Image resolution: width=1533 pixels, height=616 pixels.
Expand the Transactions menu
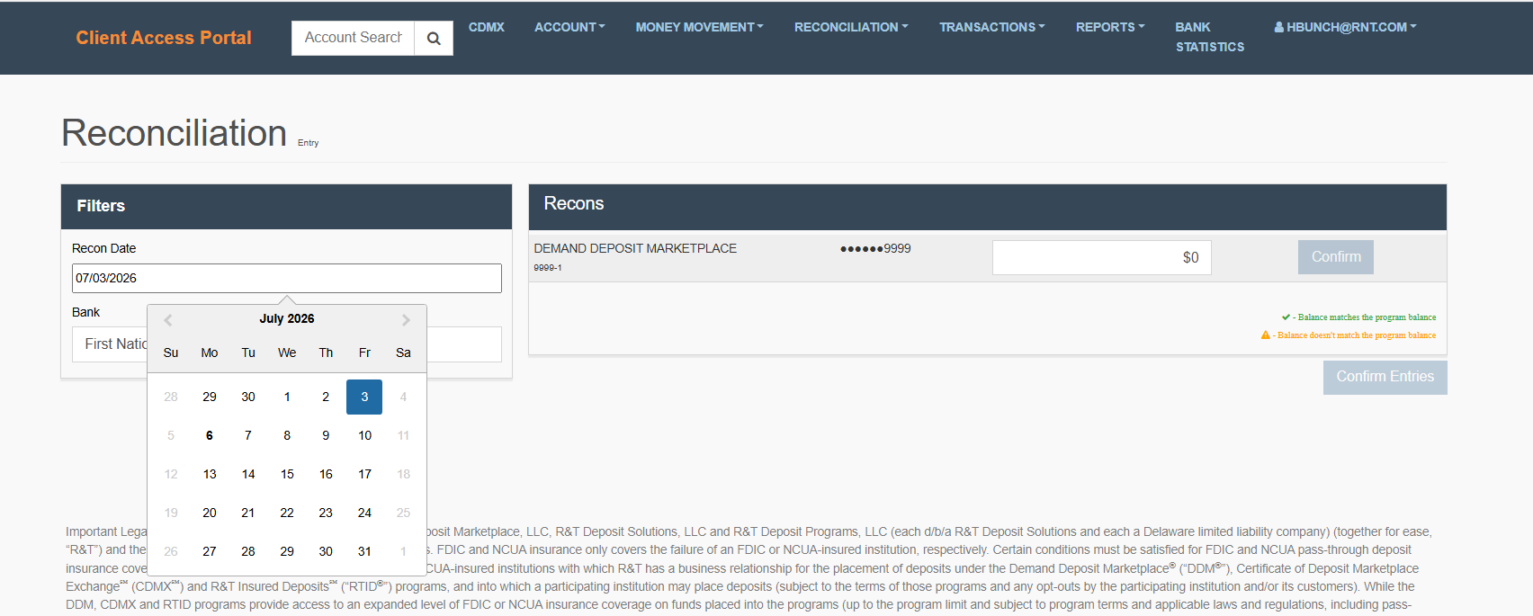coord(992,27)
